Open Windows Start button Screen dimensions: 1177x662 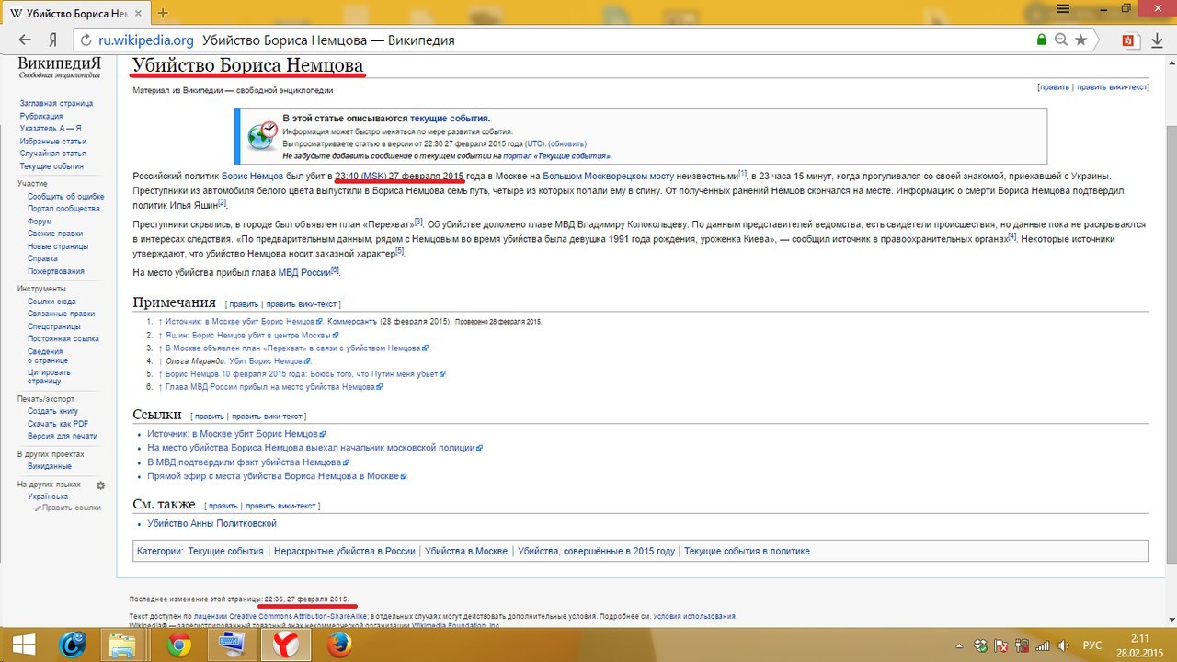(x=23, y=644)
